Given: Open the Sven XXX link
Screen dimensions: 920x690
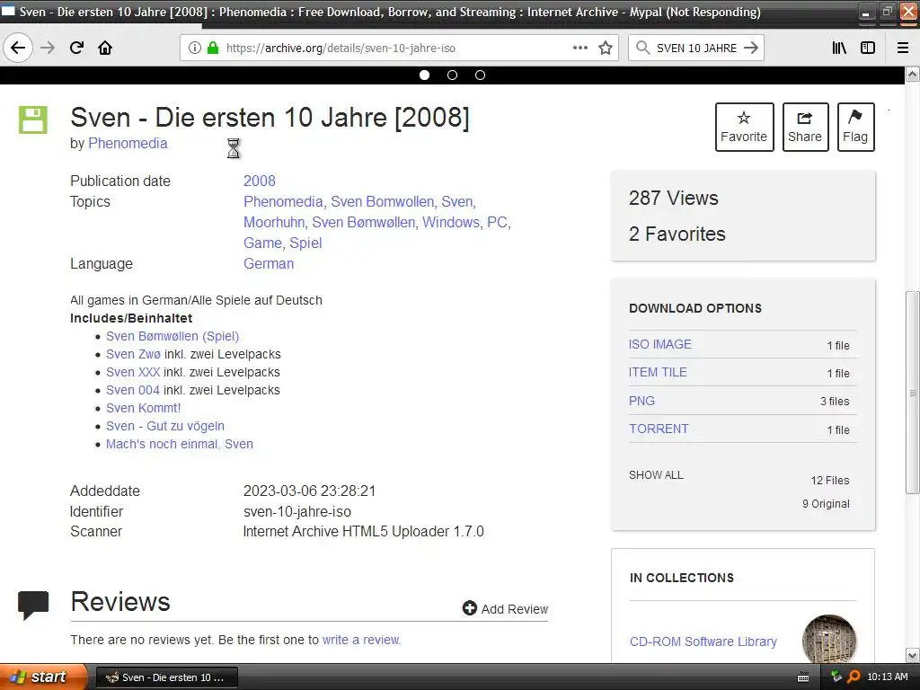Looking at the screenshot, I should [x=133, y=372].
